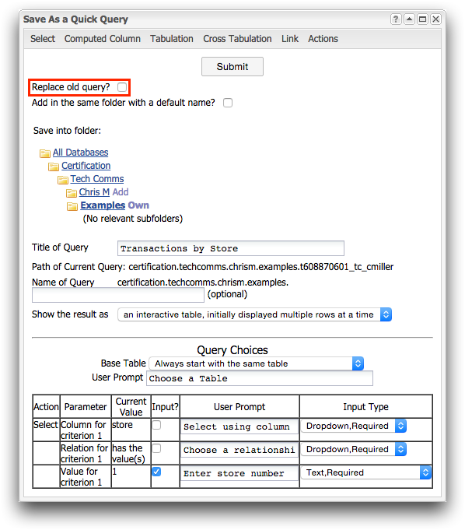
Task: Click the roll-up arrow window icon
Action: (409, 19)
